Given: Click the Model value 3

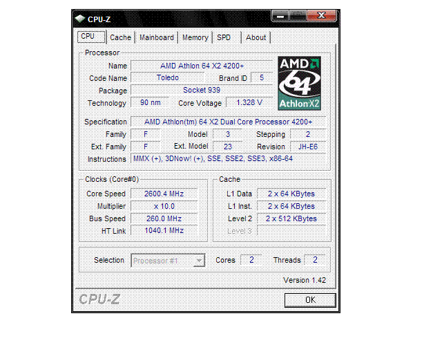Looking at the screenshot, I should [x=228, y=134].
